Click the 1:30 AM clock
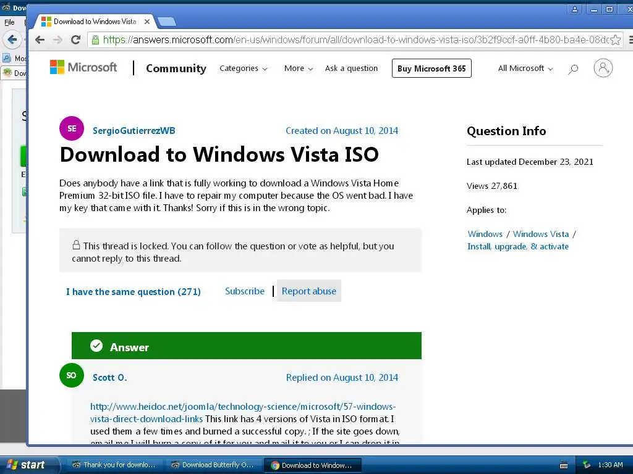Screen dimensions: 633x474 pos(610,465)
